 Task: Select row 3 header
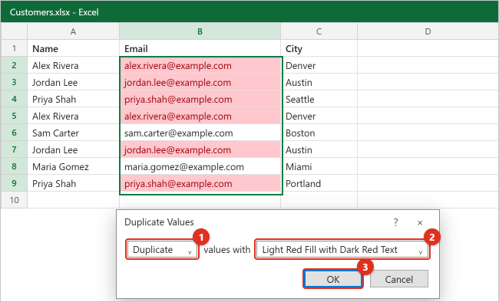pyautogui.click(x=14, y=82)
